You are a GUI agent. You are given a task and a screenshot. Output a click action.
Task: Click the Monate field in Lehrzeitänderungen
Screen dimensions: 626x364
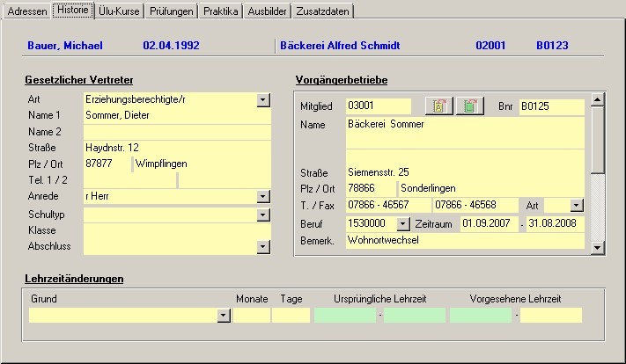point(252,315)
